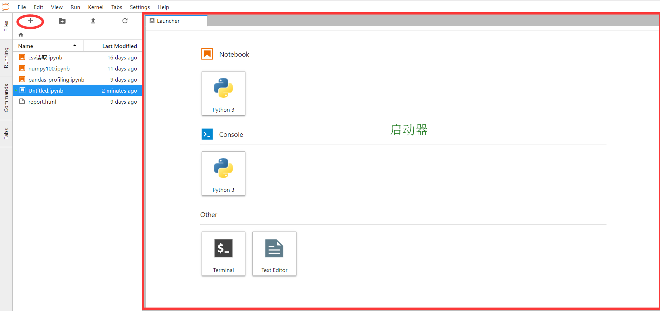
Task: Click the notebook icon beside numpy100.ipynb
Action: point(22,68)
